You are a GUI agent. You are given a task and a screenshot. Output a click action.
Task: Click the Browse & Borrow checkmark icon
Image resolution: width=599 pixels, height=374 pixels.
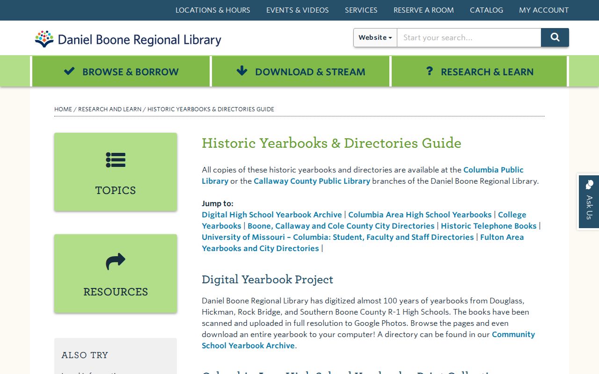tap(69, 71)
